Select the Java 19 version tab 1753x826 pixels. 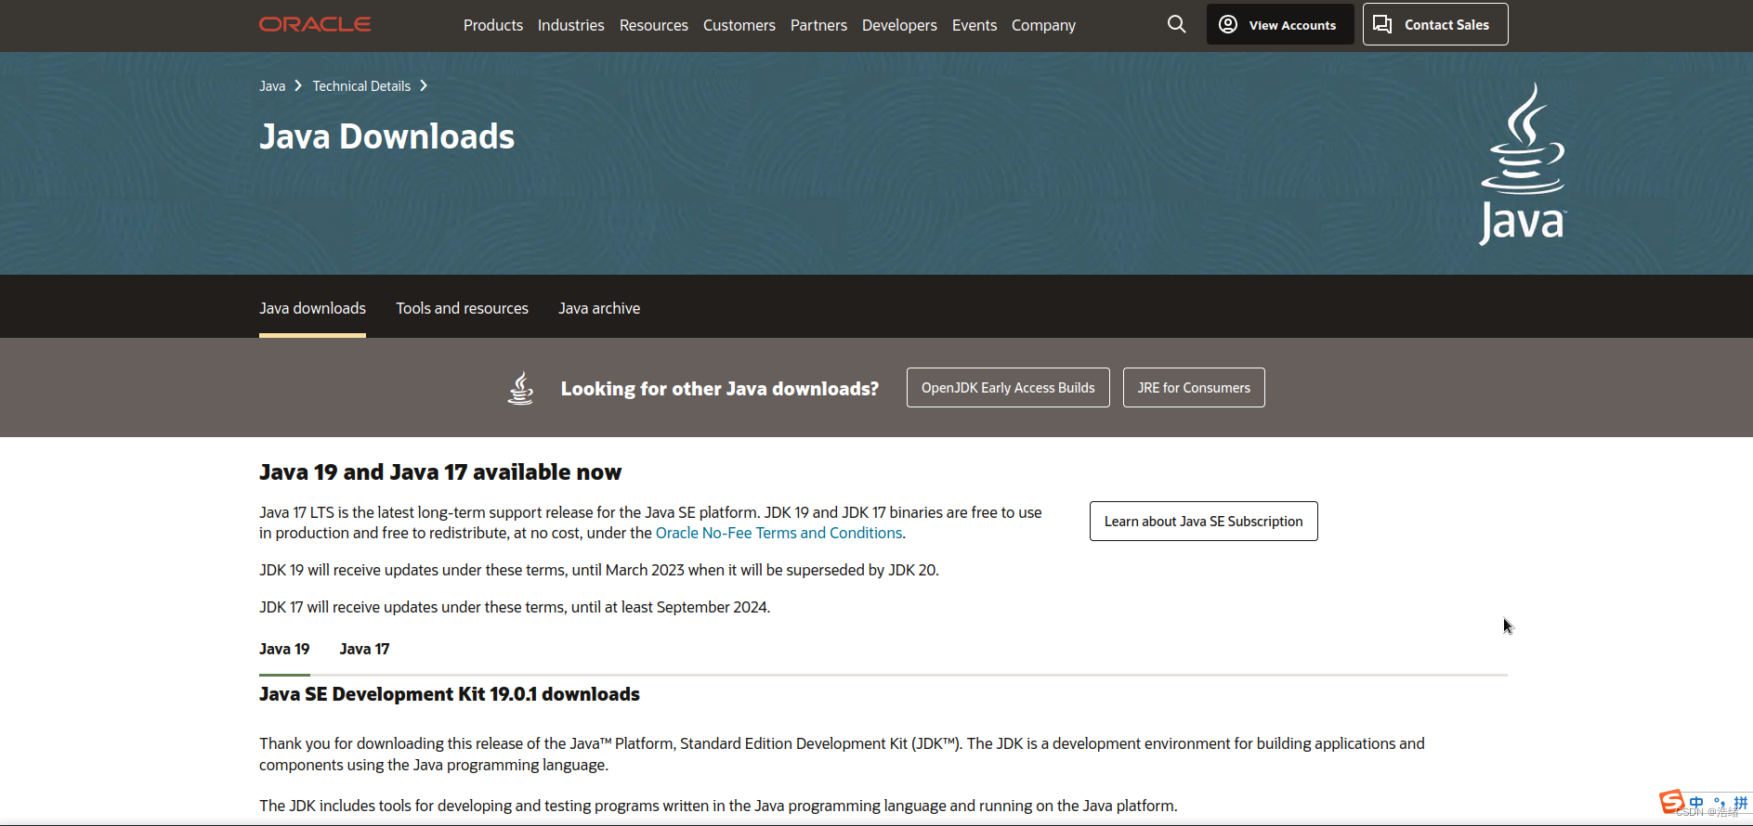pyautogui.click(x=284, y=649)
